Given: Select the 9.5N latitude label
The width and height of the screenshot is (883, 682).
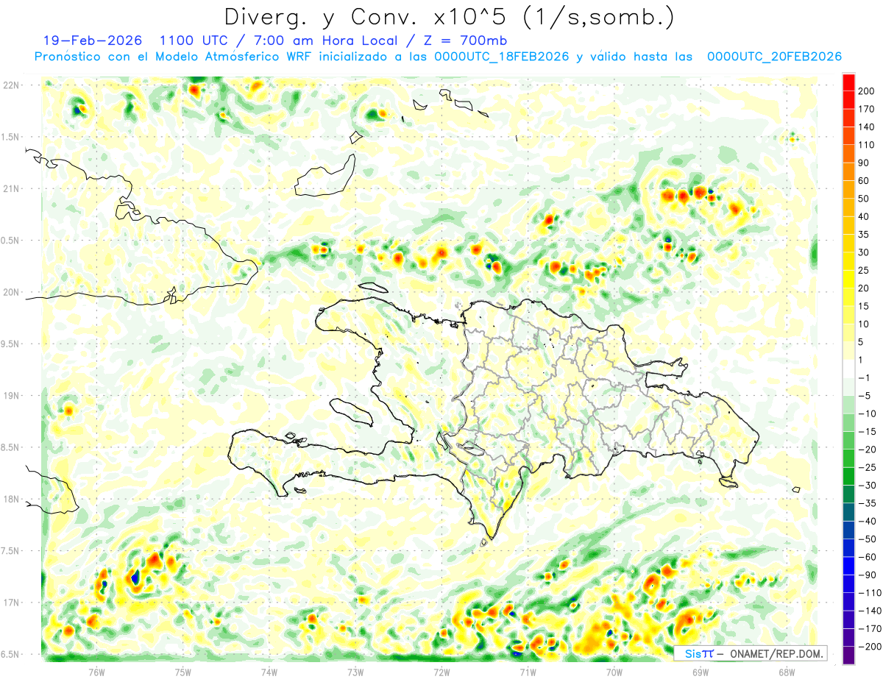Looking at the screenshot, I should click(11, 344).
